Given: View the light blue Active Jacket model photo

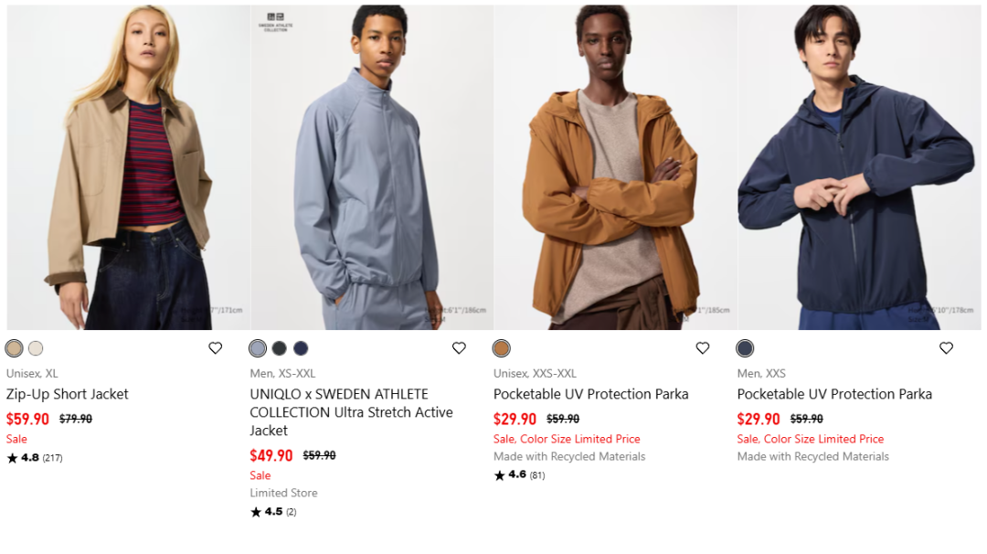Looking at the screenshot, I should point(372,167).
